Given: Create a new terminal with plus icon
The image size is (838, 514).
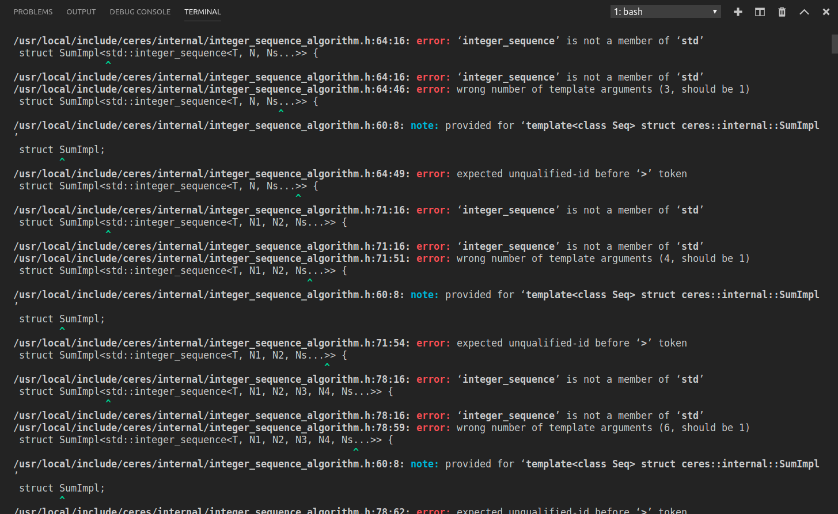Looking at the screenshot, I should coord(738,12).
